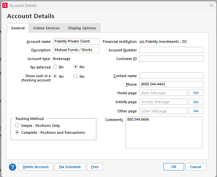This screenshot has height=177, width=217.
Task: Close the Account Details dialog window
Action: [x=211, y=5]
